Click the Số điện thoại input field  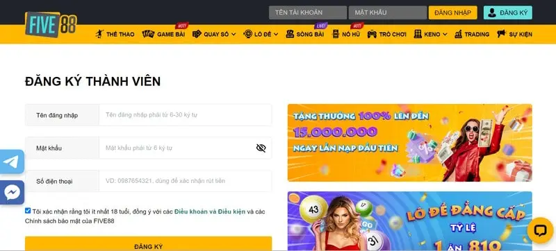[186, 181]
